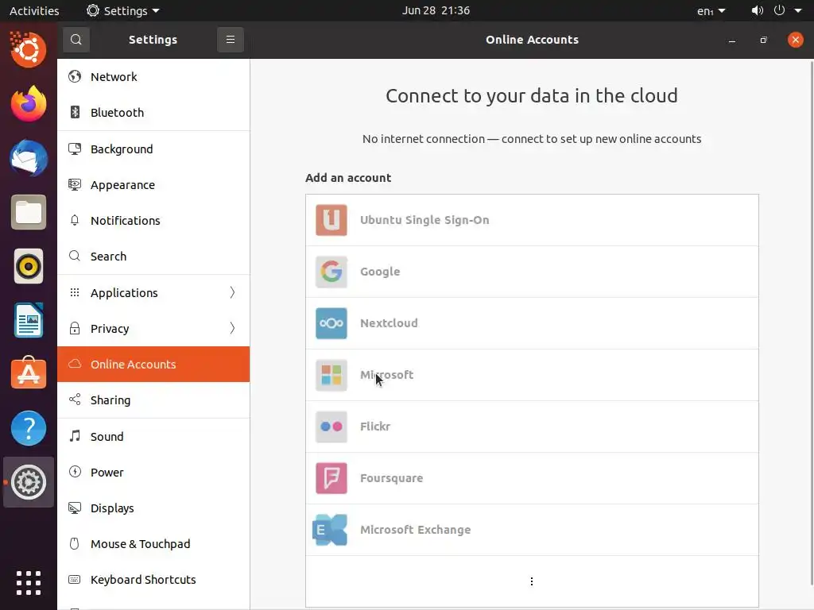Expand the Privacy submenu chevron
The height and width of the screenshot is (610, 814).
[x=232, y=328]
